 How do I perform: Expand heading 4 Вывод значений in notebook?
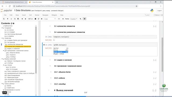49,90
